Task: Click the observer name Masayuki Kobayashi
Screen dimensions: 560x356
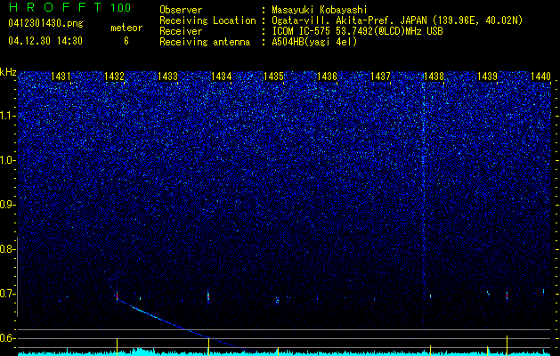Action: point(320,10)
